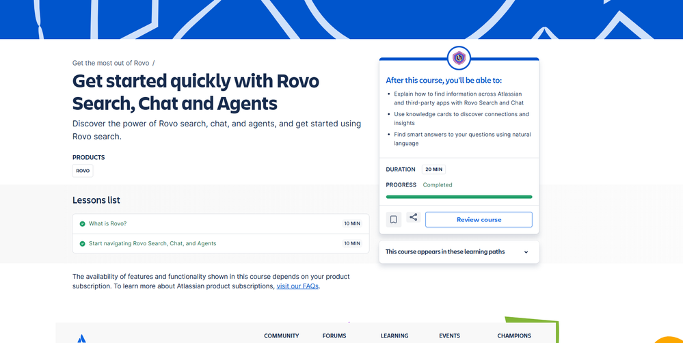Choose LEARNING in the footer navigation
The image size is (683, 343).
click(394, 336)
